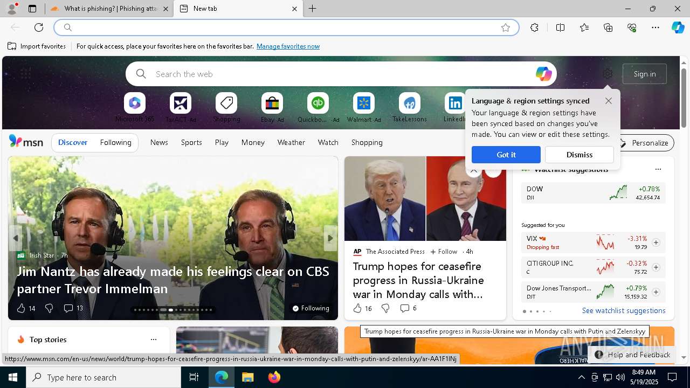The height and width of the screenshot is (388, 690).
Task: Open the News section
Action: (x=159, y=142)
